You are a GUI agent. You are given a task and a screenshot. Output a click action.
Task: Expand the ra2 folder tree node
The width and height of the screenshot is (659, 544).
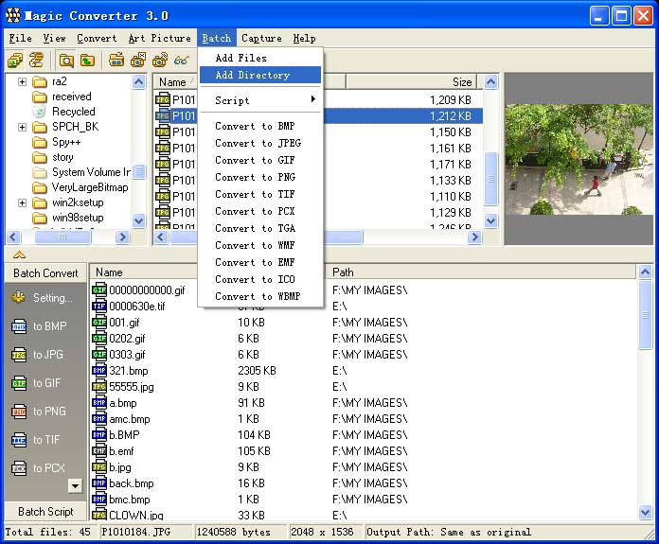point(22,81)
